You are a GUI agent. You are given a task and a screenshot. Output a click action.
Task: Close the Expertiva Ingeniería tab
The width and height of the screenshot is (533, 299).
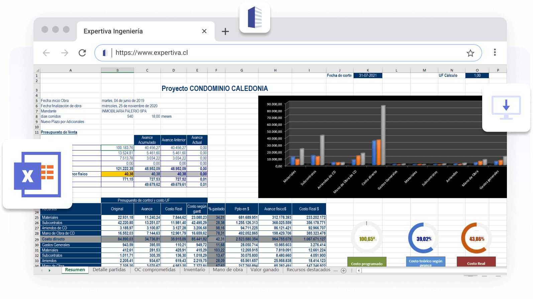[x=204, y=31]
